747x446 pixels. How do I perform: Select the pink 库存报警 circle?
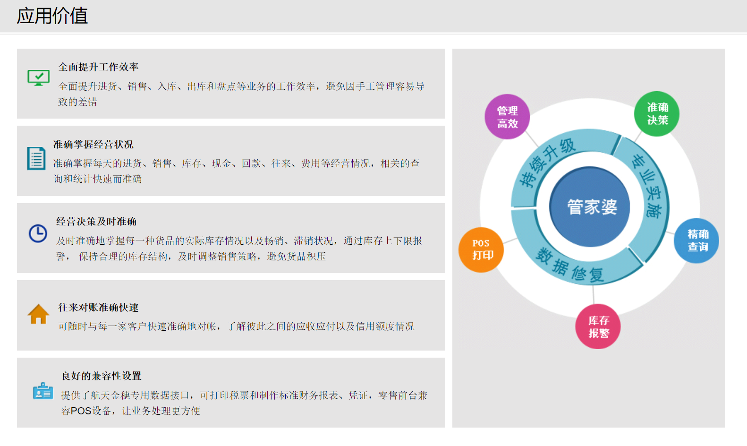pyautogui.click(x=598, y=326)
